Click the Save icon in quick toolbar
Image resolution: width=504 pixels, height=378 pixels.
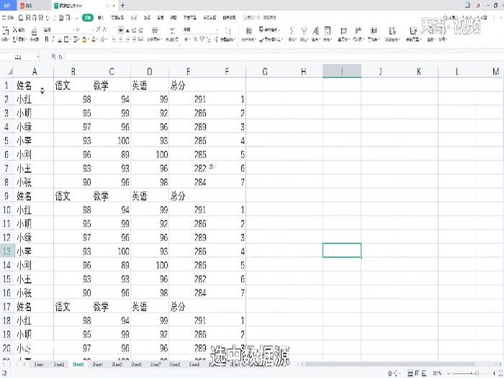(x=20, y=18)
